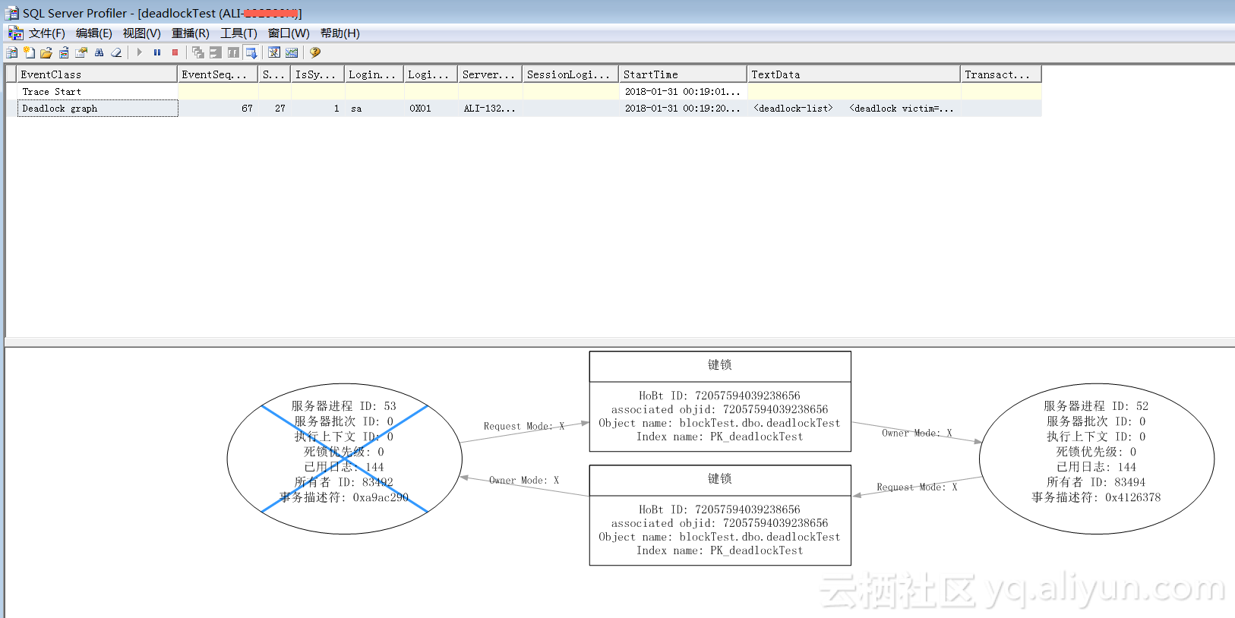Click the lower Request Mode: X label

click(917, 487)
